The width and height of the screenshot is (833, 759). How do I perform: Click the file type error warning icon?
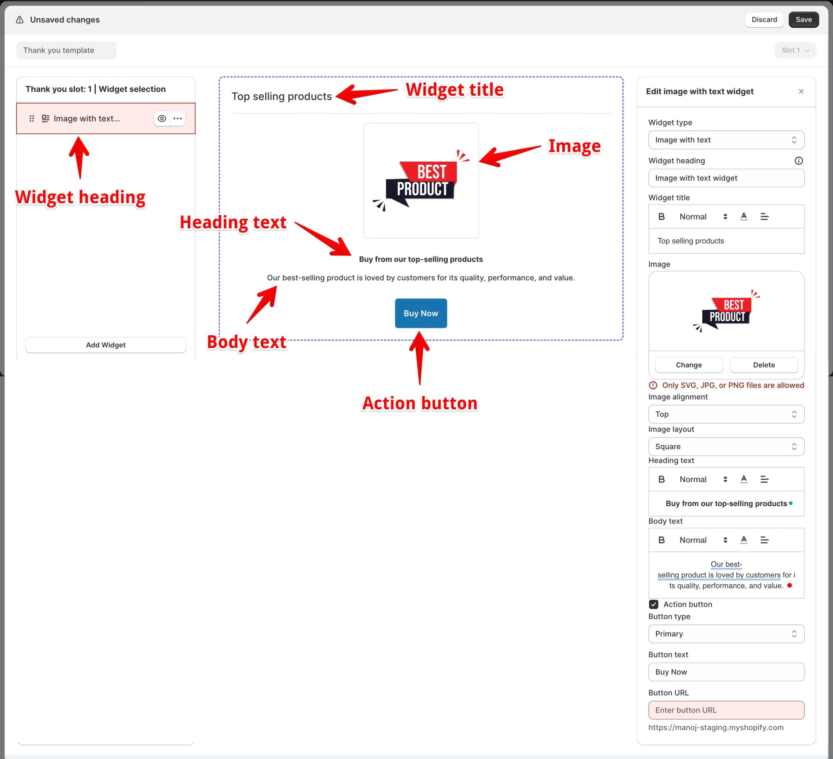click(x=653, y=385)
